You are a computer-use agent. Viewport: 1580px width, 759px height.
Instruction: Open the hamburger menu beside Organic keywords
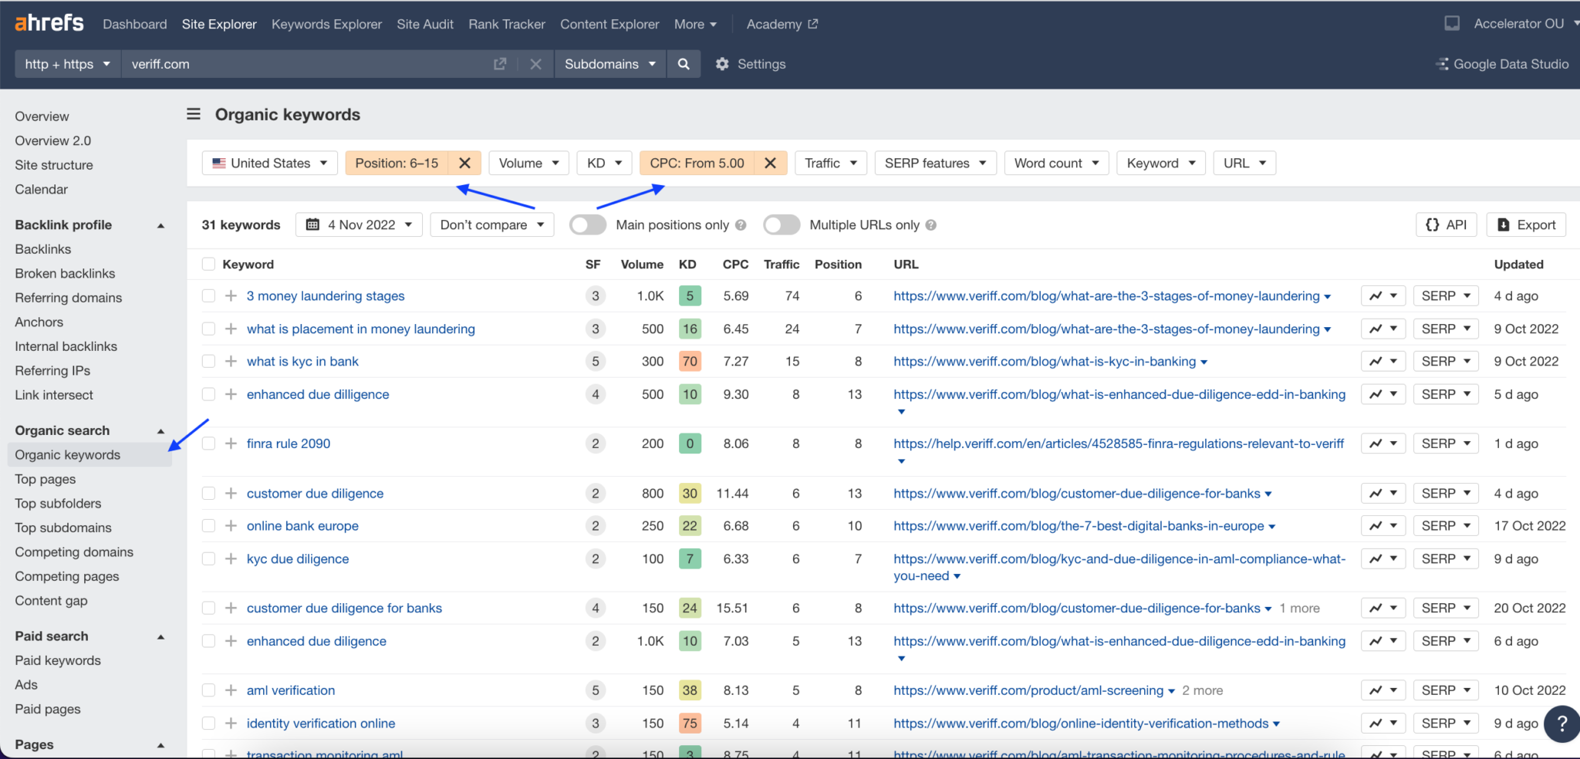[194, 114]
